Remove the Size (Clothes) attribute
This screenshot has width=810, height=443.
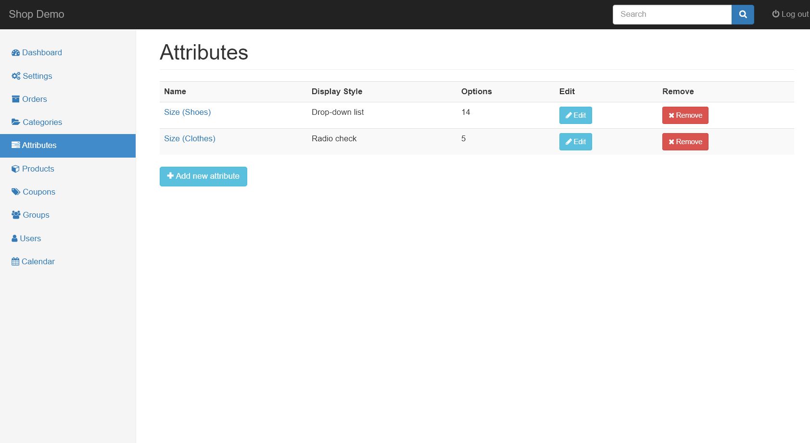click(685, 142)
